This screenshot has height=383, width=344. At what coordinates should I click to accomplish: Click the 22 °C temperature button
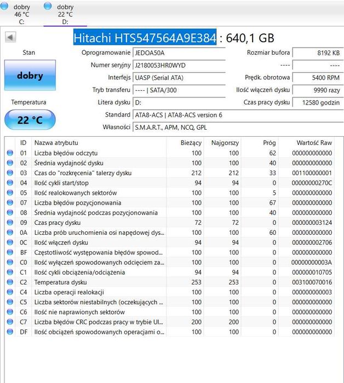[x=30, y=120]
